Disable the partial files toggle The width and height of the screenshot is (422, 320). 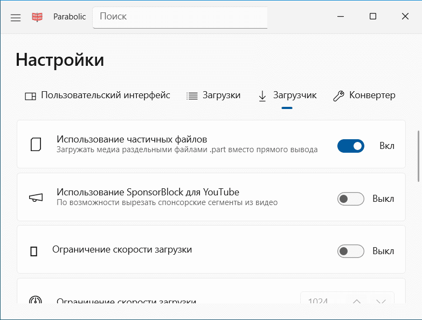[350, 146]
